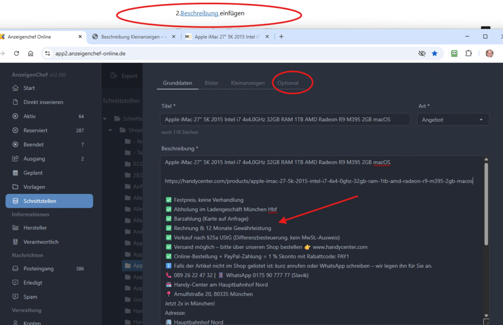Collapse the Shop subfolder in tree
Image resolution: width=503 pixels, height=325 pixels.
tap(113, 130)
